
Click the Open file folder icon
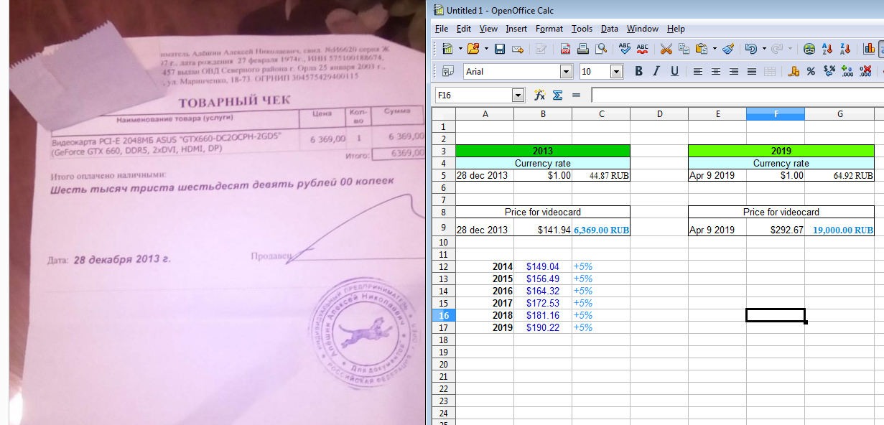click(x=473, y=50)
